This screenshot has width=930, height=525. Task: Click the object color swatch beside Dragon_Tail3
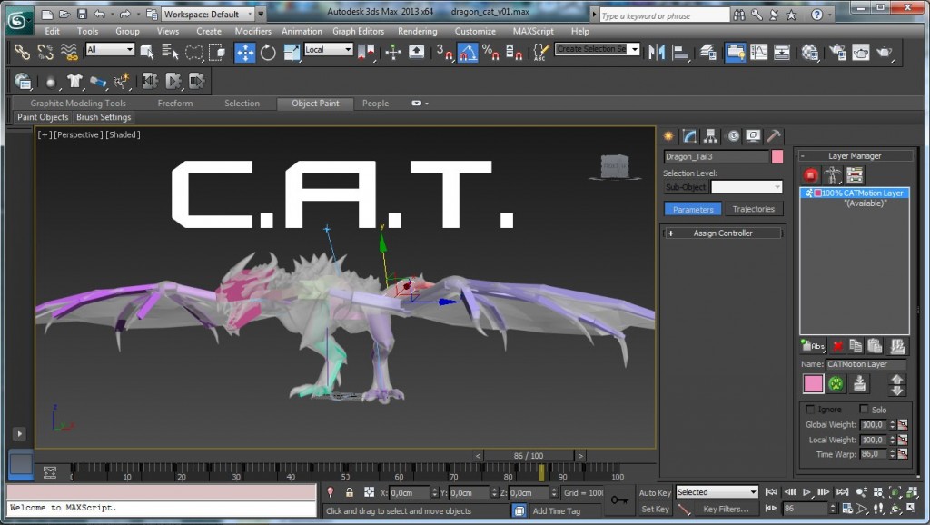777,156
